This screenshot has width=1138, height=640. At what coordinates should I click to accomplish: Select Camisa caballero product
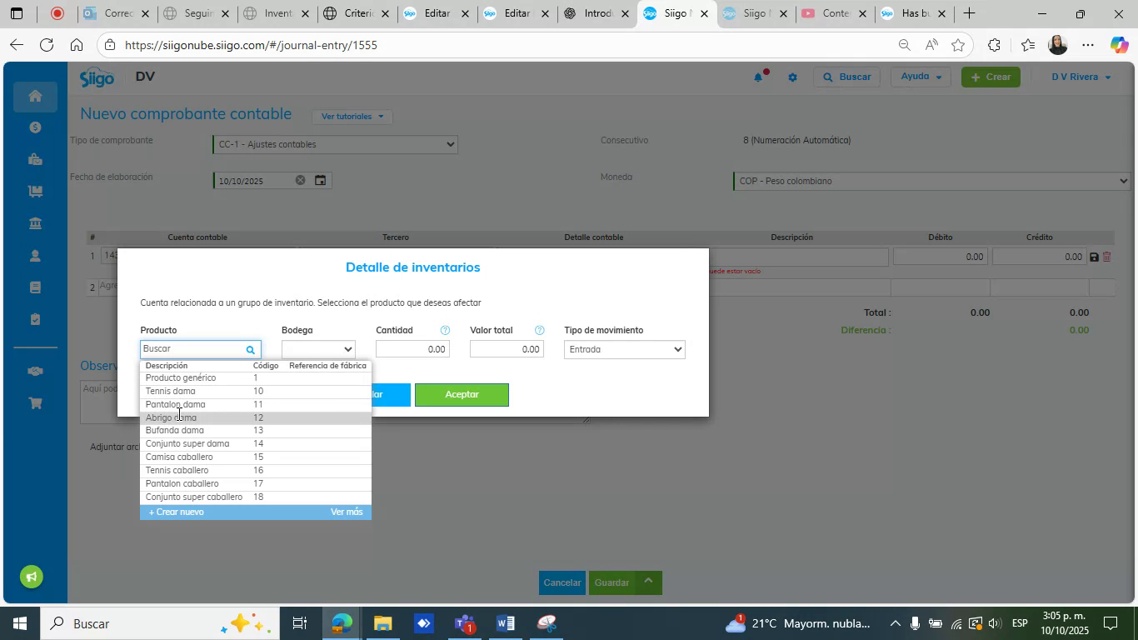pos(256,457)
